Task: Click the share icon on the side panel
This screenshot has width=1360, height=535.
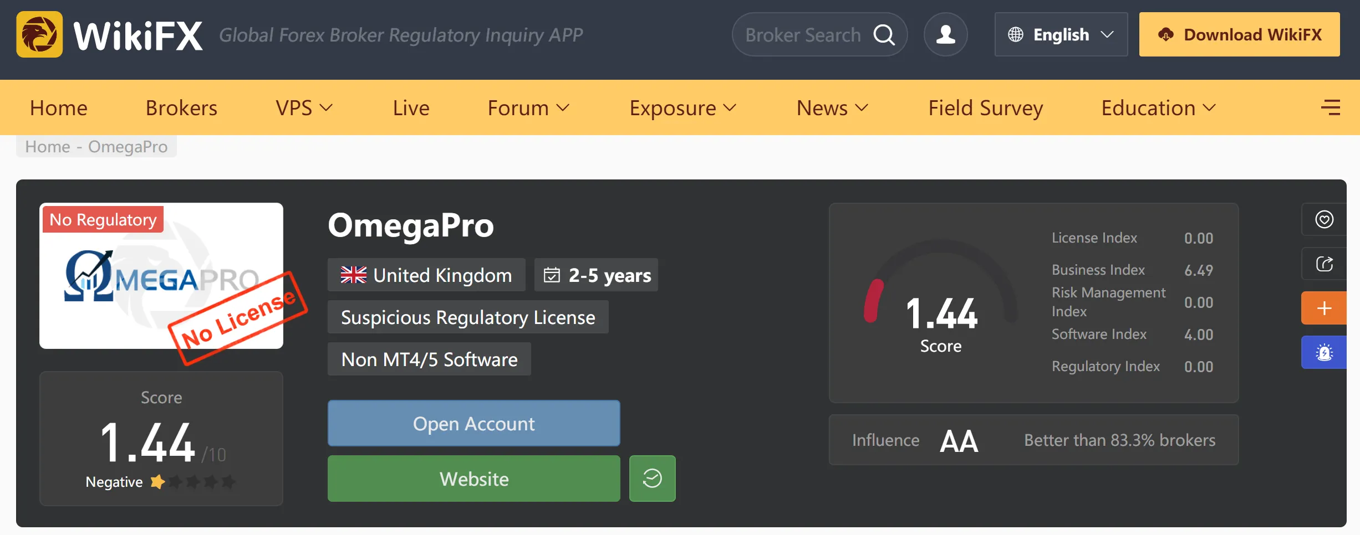Action: tap(1324, 264)
